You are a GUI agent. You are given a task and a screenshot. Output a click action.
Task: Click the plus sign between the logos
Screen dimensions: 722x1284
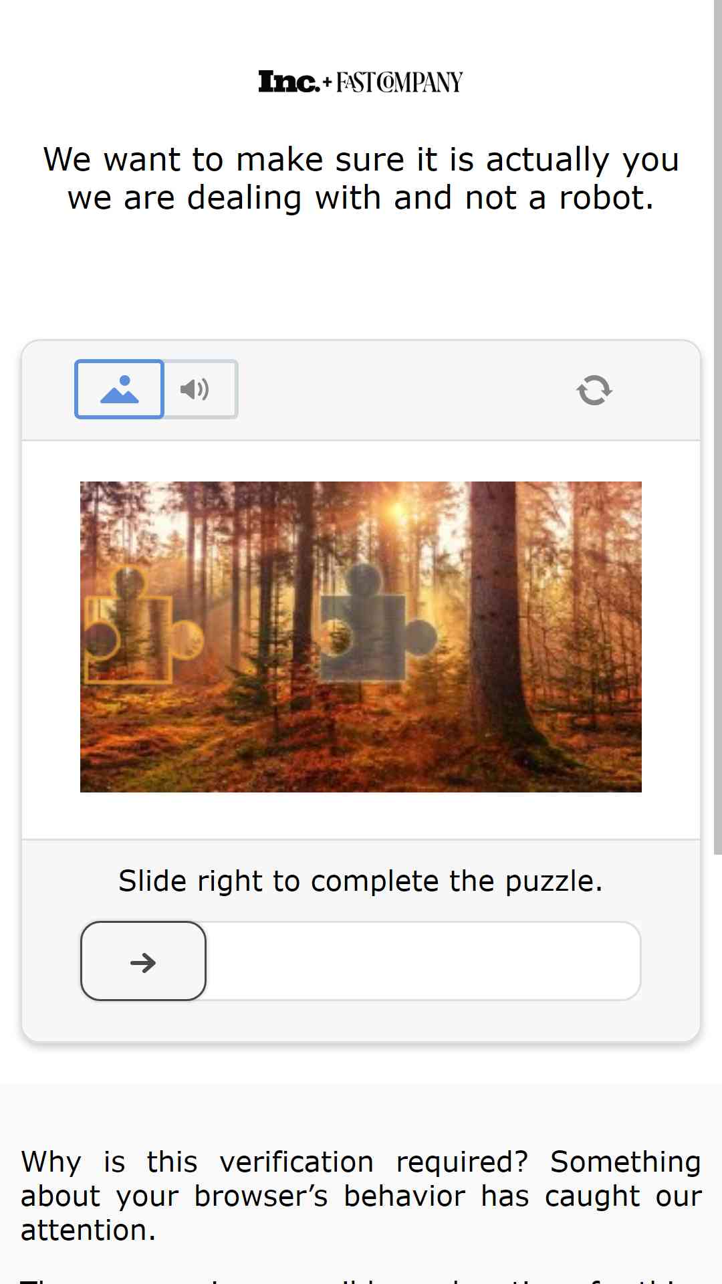[327, 83]
